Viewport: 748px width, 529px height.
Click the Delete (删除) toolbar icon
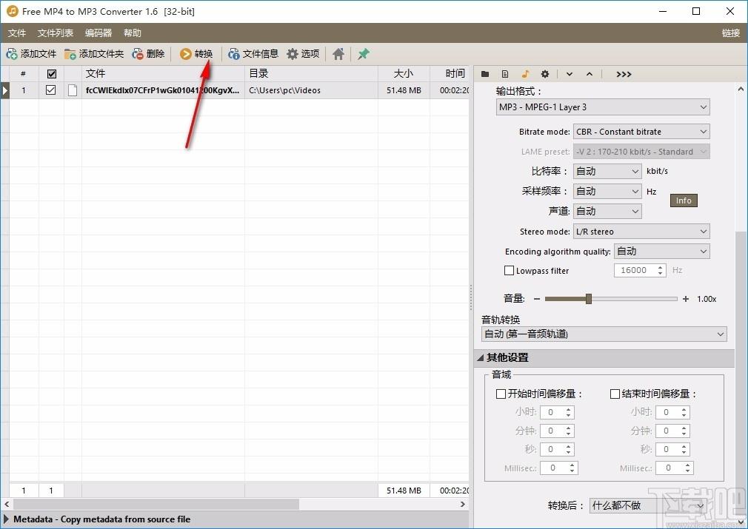tap(138, 54)
